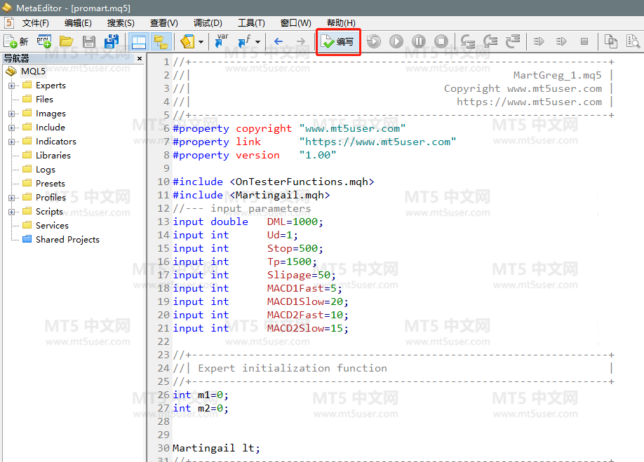644x462 pixels.
Task: Open a file using the yellow folder icon
Action: (x=66, y=41)
